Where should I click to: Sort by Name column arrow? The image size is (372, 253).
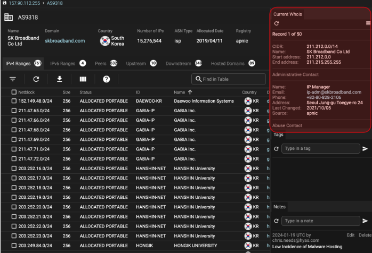click(191, 92)
